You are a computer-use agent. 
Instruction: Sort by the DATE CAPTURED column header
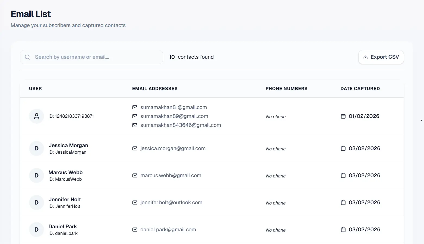tap(360, 88)
